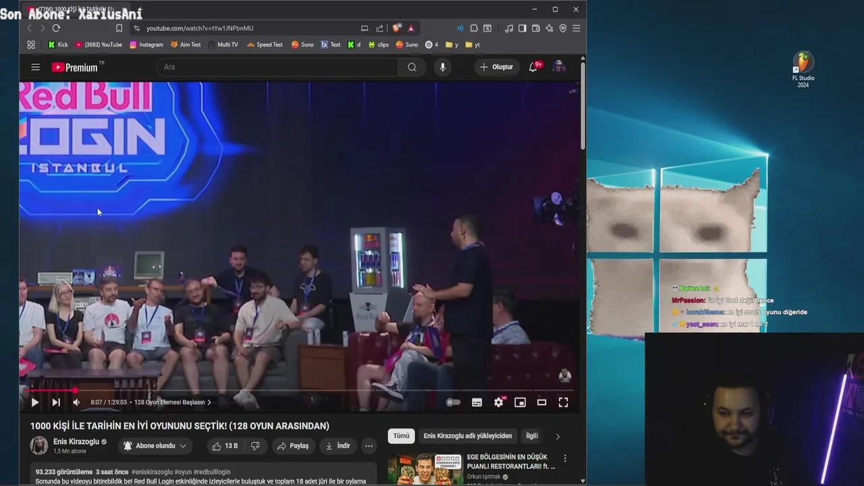Select the 'İlgili' filter chip

click(x=532, y=436)
